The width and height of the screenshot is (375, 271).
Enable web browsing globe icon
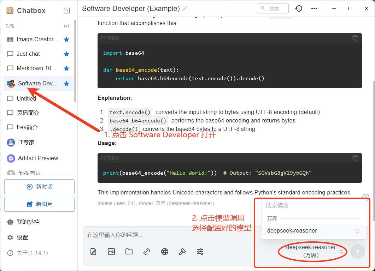(165, 252)
